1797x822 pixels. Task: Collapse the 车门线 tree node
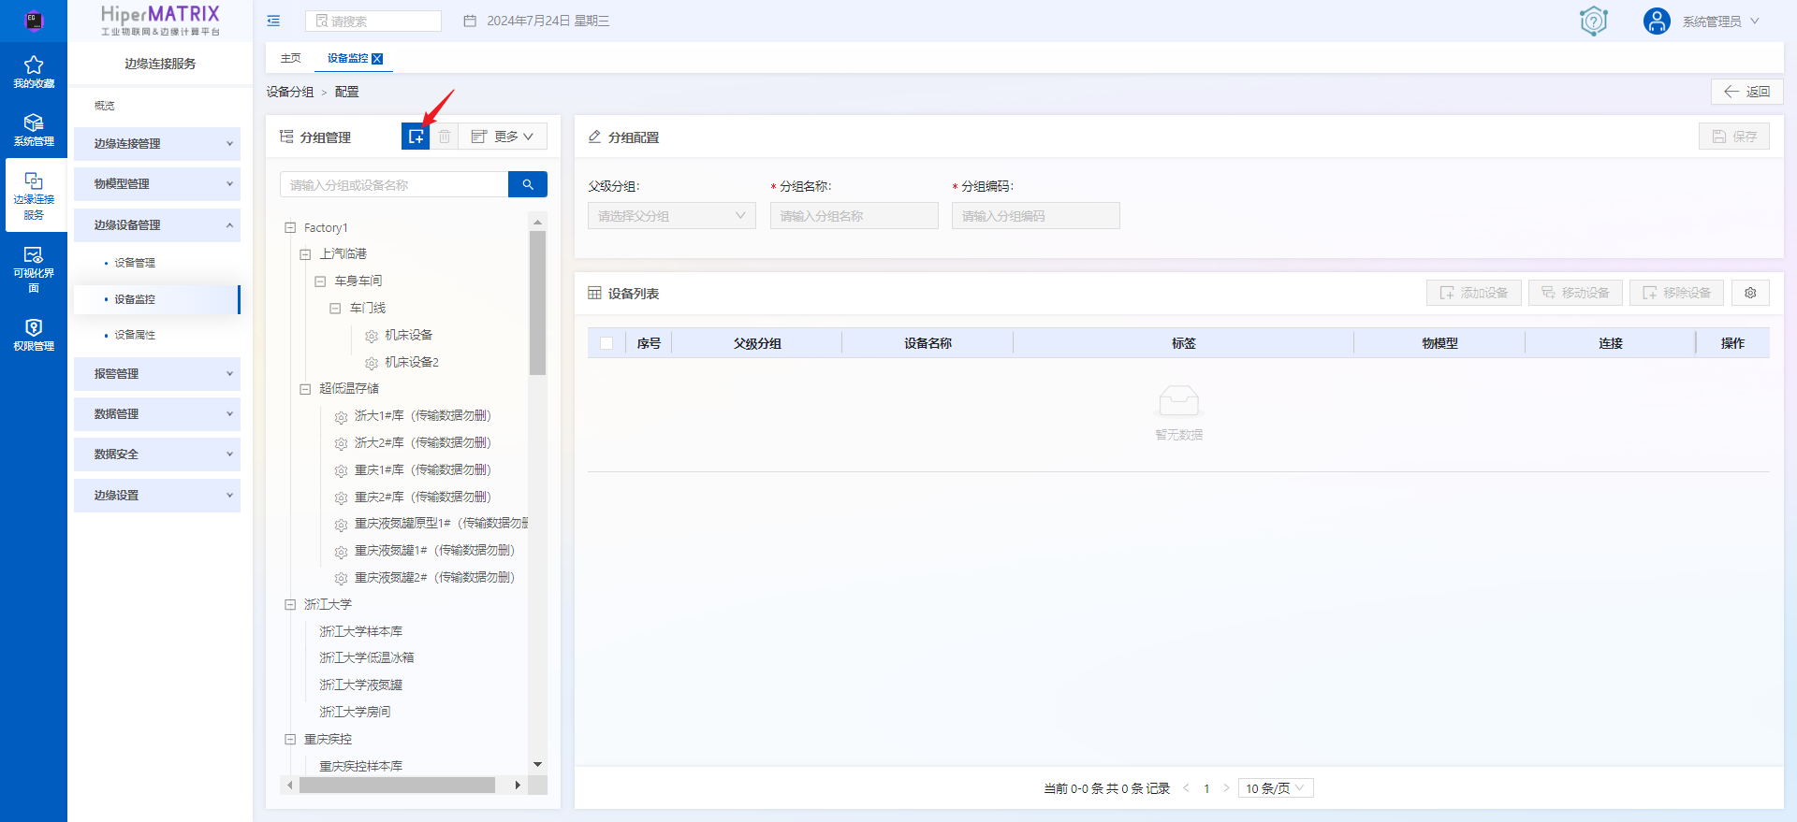pyautogui.click(x=335, y=308)
